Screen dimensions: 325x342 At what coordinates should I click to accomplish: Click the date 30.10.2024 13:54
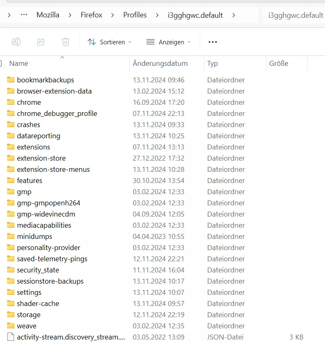(159, 181)
